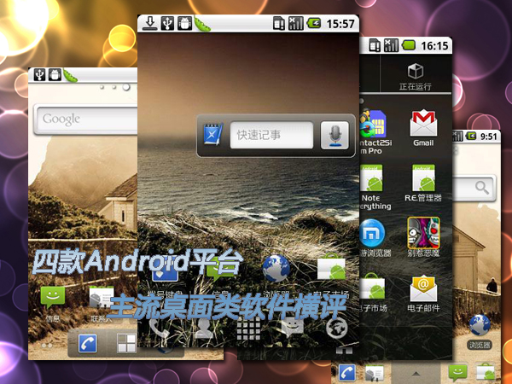
Task: Open the blue globe 浏览器 icon on the 15:57 home screen
Action: (276, 268)
